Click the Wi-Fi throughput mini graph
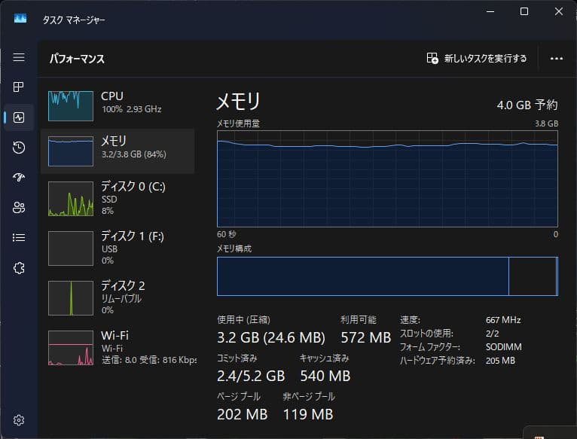577x439 pixels. coord(71,348)
